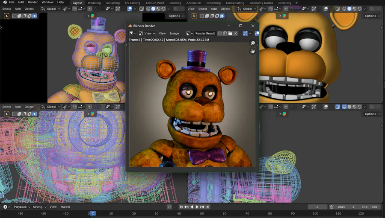Open Image menu in Blender Render window
The height and width of the screenshot is (218, 385).
click(x=174, y=33)
